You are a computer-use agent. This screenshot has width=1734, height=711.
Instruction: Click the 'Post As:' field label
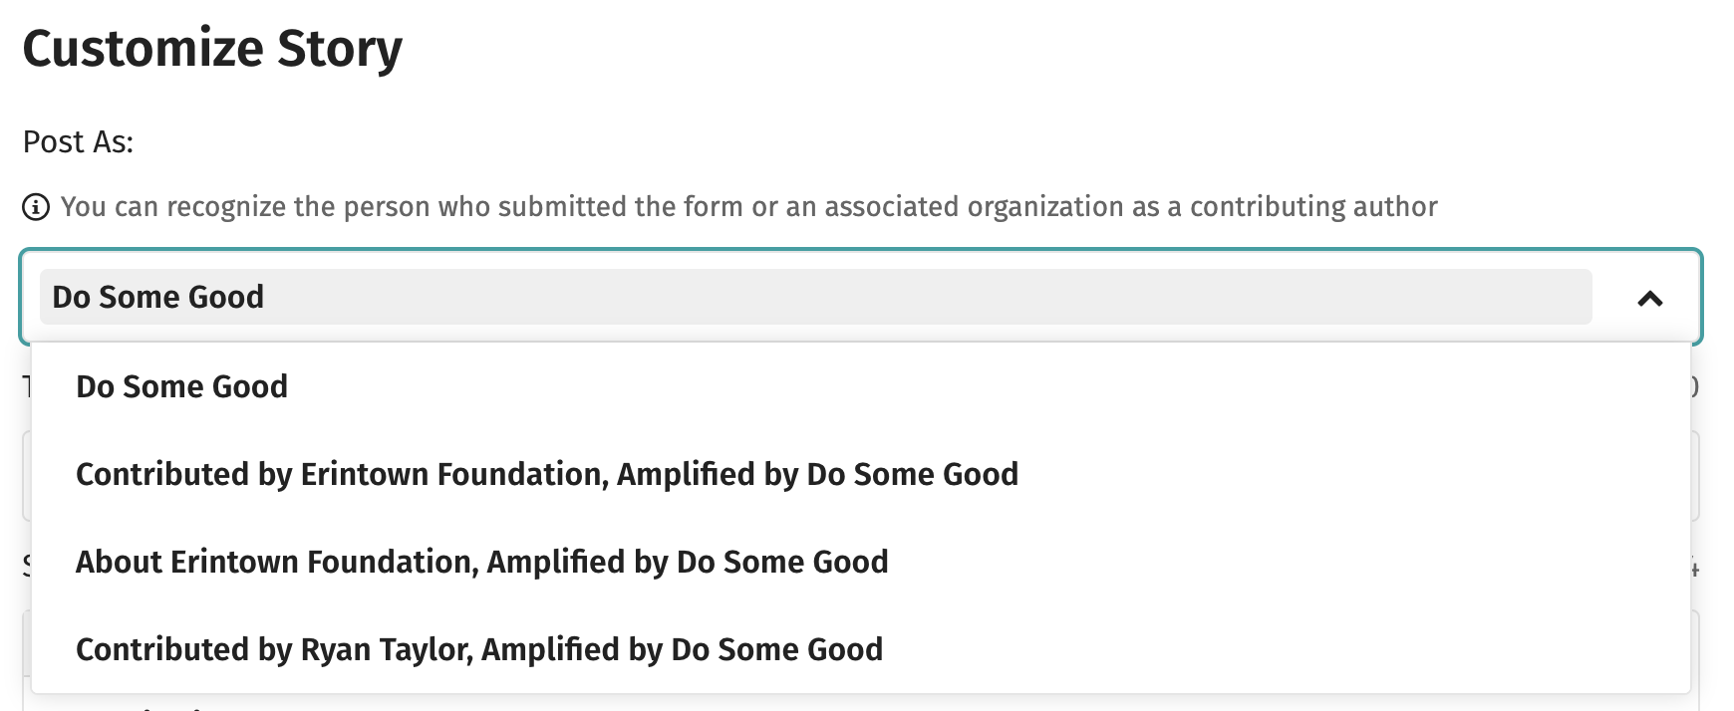(x=78, y=142)
